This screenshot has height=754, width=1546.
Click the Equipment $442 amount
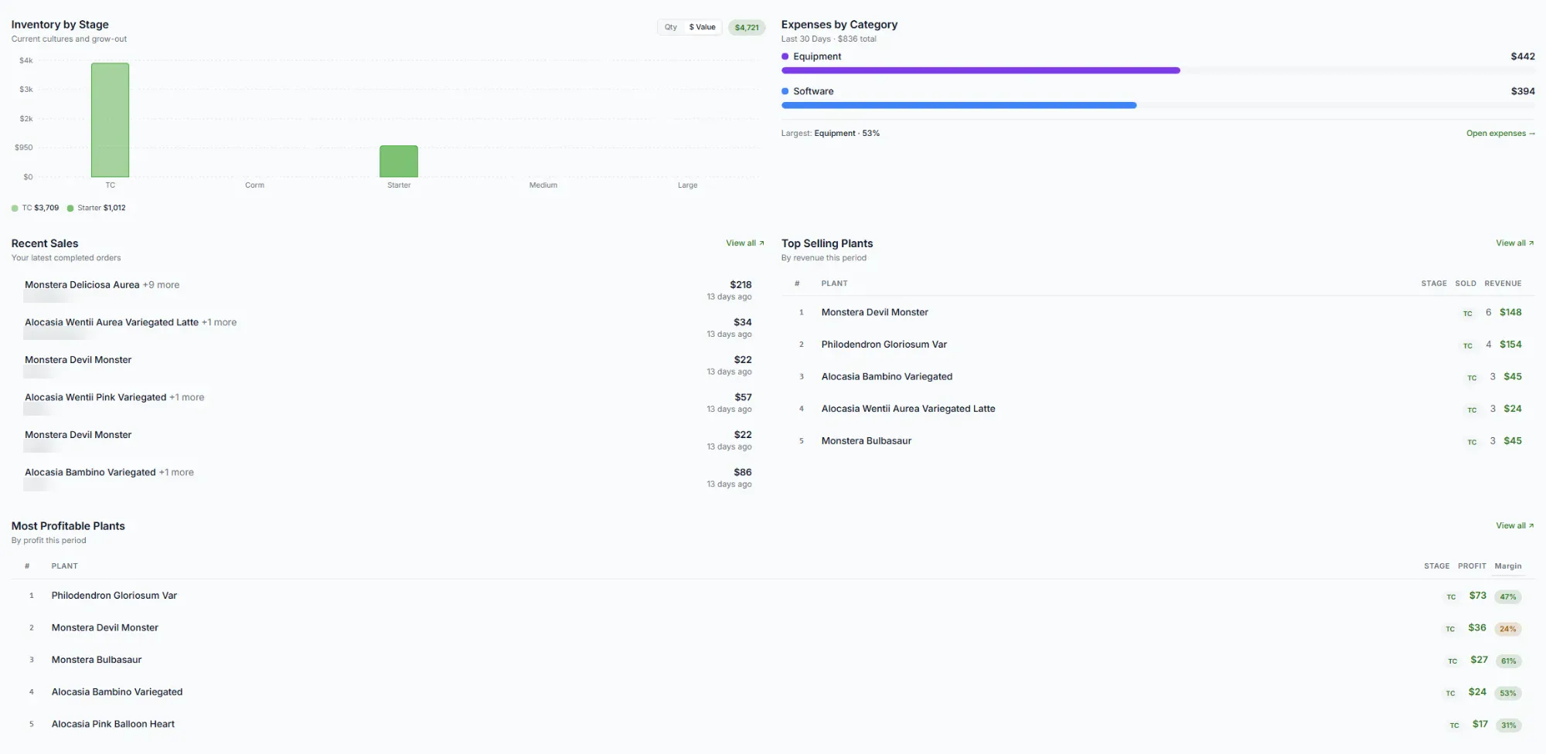pos(1523,56)
